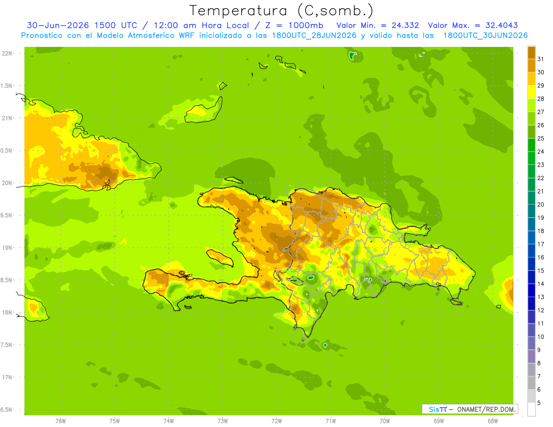Click the legend swatch between 25 and 26
553x427 pixels.
pyautogui.click(x=531, y=132)
